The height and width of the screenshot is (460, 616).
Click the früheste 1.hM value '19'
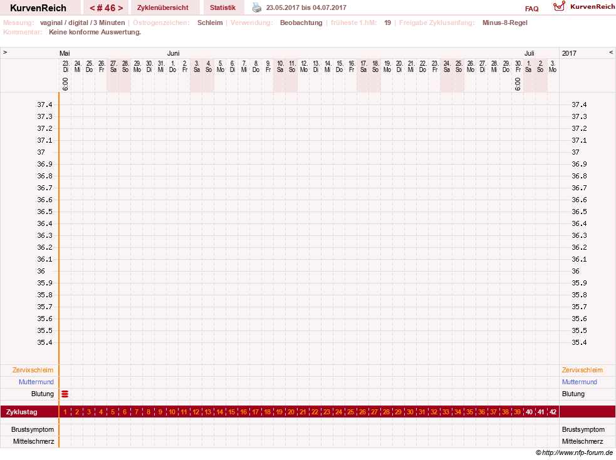tap(388, 23)
